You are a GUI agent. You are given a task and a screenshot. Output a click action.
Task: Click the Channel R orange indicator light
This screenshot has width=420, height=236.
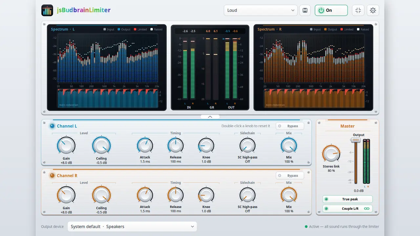(x=52, y=175)
